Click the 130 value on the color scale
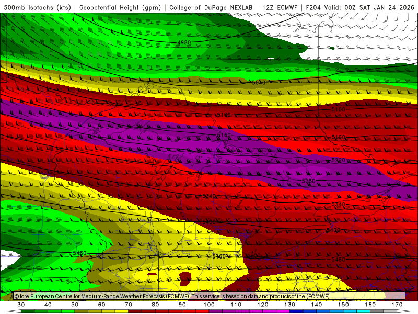Screen dimensions: 418x314 (x=290, y=305)
